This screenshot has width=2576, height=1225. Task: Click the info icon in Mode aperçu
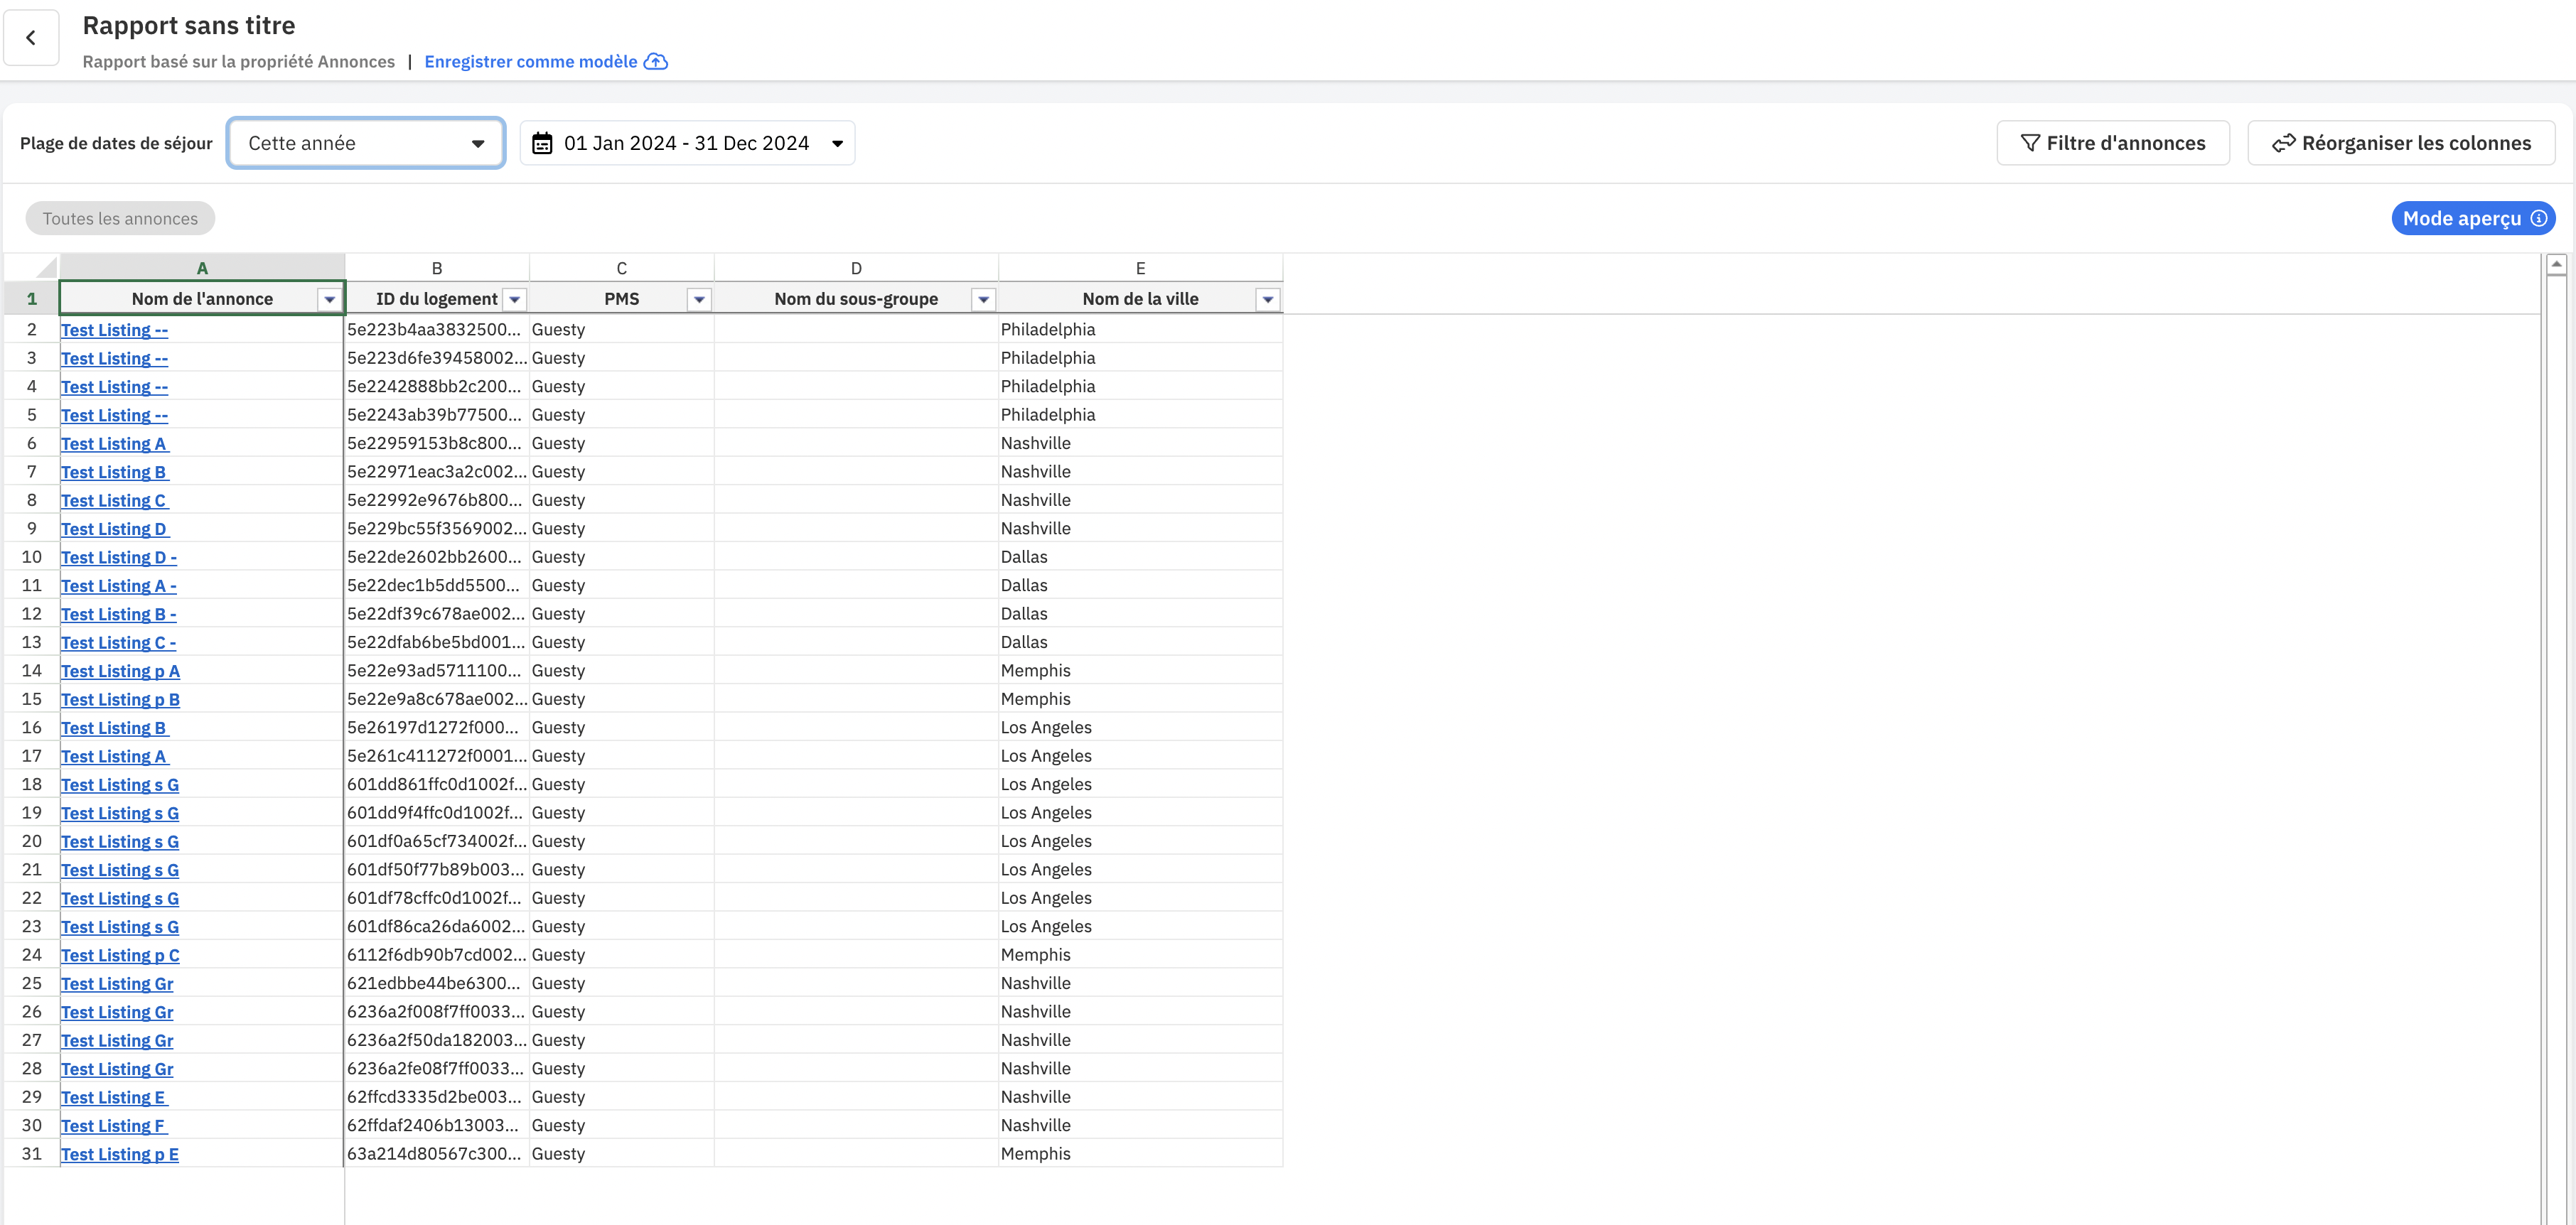tap(2539, 218)
